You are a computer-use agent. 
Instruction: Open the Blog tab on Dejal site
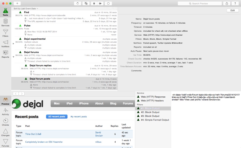113,103
